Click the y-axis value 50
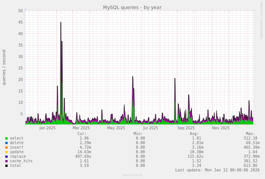The image size is (265, 179). click(x=21, y=11)
